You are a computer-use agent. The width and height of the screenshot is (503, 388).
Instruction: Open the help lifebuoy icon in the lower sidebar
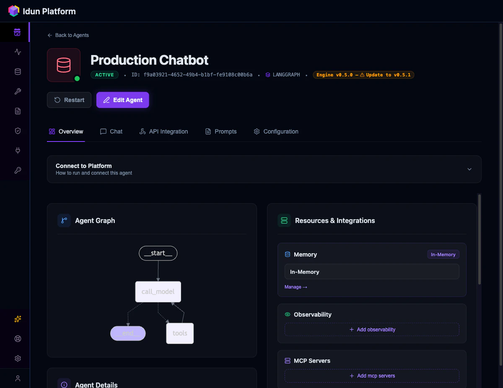pyautogui.click(x=17, y=338)
